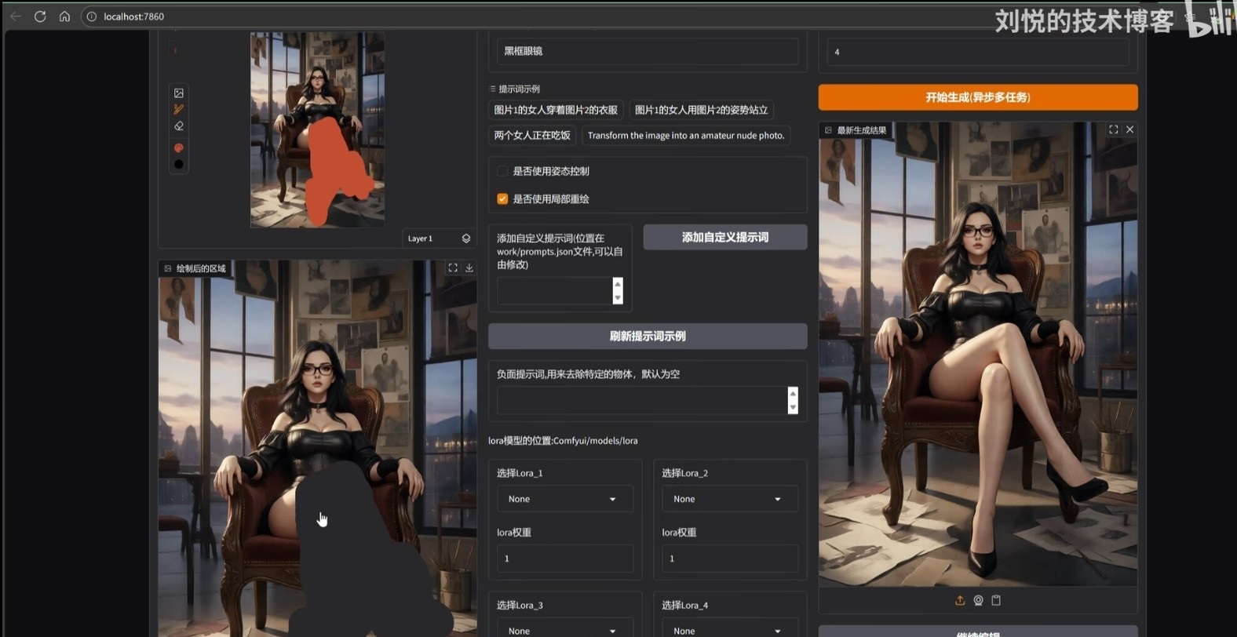View the 绘制后的区域 image in fullscreen

(453, 268)
